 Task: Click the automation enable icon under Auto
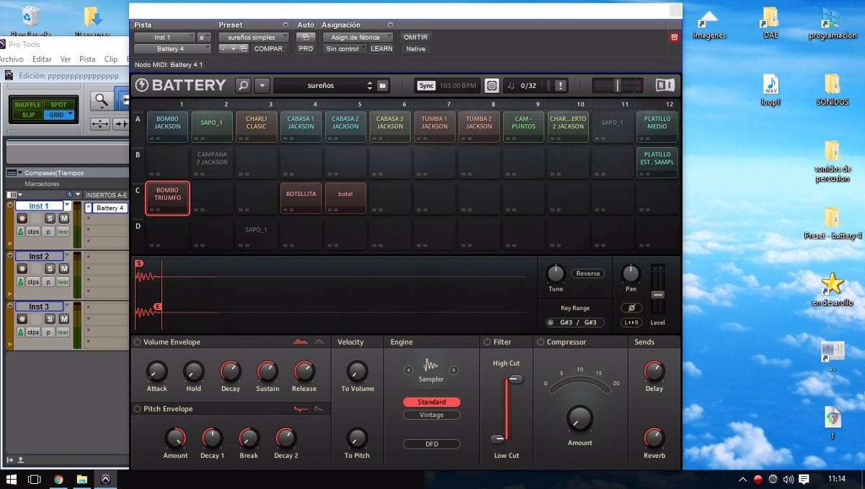[x=306, y=37]
